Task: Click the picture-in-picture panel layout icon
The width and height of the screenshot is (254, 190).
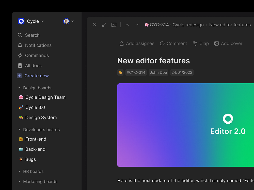Action: [x=114, y=25]
